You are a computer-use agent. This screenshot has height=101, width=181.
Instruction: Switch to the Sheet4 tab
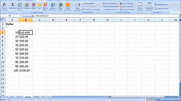[36, 97]
